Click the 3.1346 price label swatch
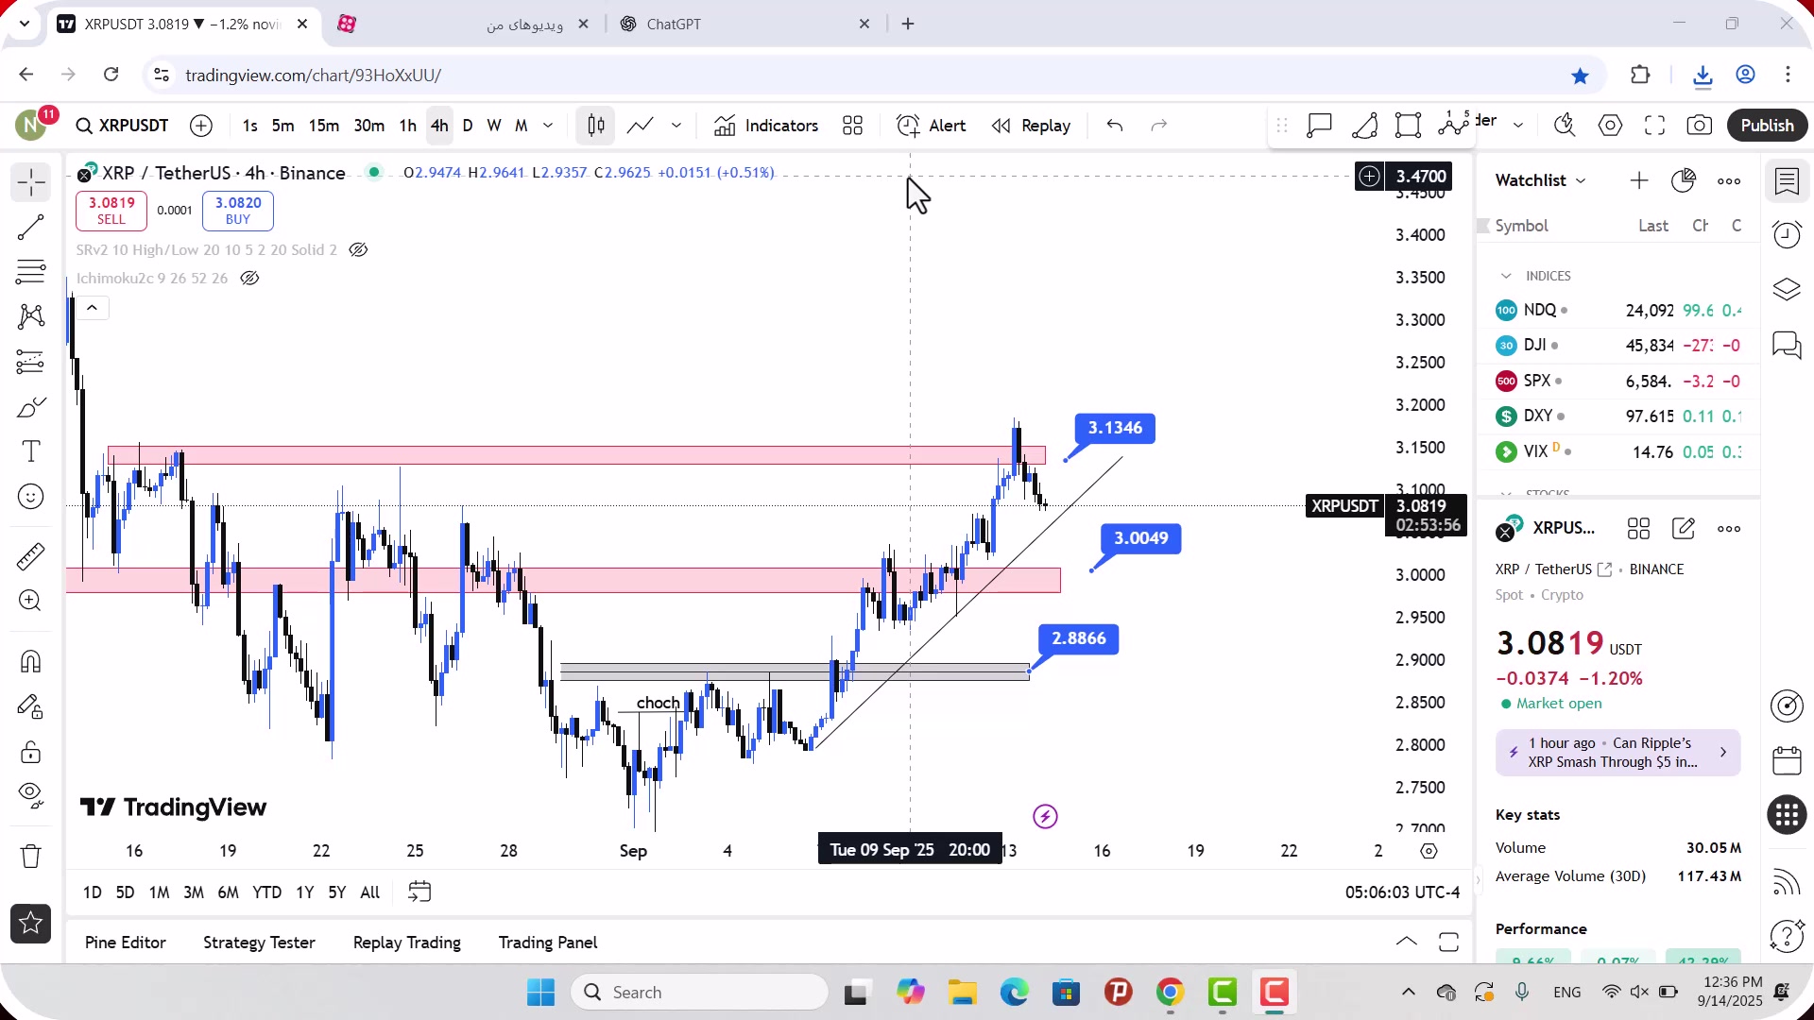Screen dimensions: 1814x1020 click(x=1115, y=428)
